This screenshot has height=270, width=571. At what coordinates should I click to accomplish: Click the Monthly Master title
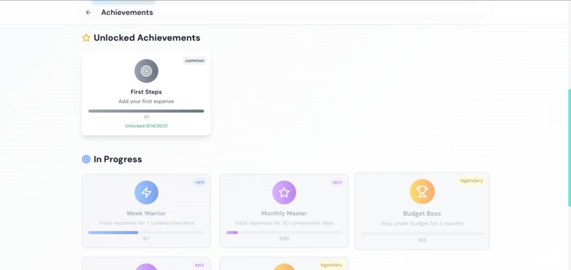coord(284,213)
